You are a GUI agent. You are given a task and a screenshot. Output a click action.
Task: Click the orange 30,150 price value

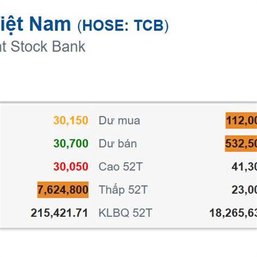coord(71,120)
